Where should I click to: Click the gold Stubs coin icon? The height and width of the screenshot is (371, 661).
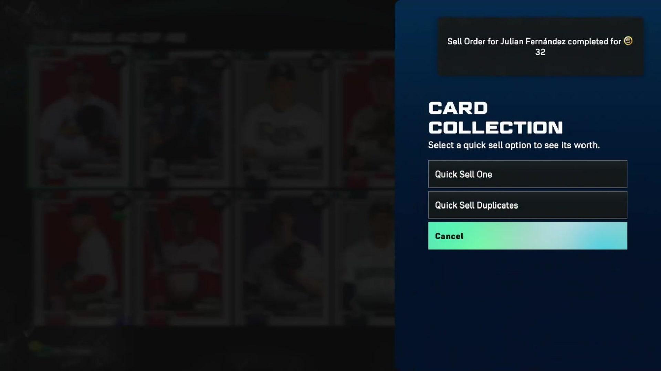628,41
